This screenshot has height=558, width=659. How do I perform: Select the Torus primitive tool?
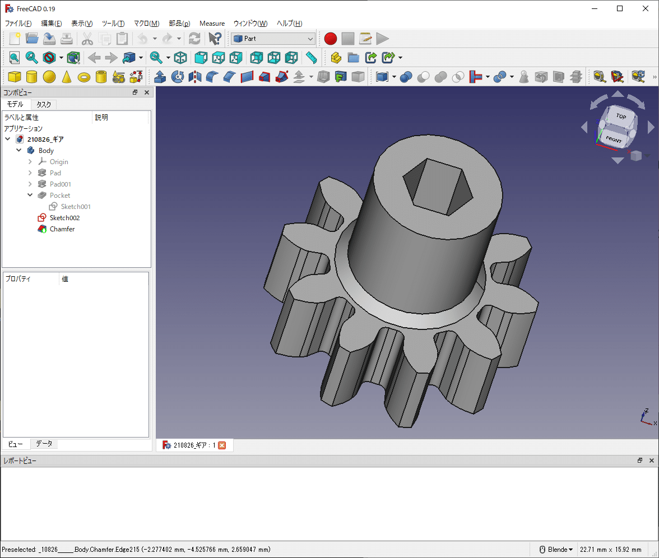[83, 77]
